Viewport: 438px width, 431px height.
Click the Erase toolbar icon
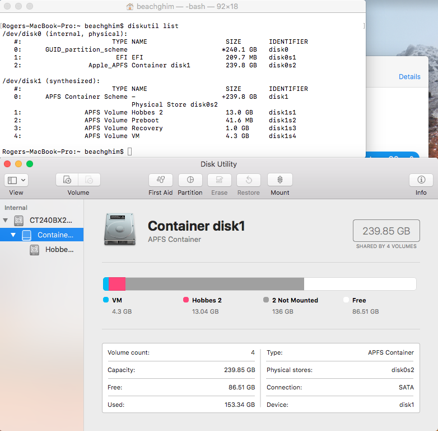219,180
